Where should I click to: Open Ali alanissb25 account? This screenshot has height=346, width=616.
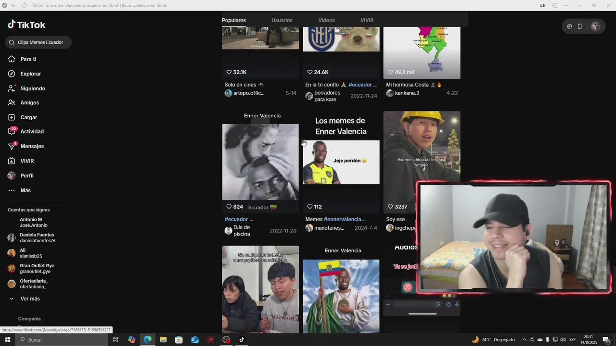point(25,253)
